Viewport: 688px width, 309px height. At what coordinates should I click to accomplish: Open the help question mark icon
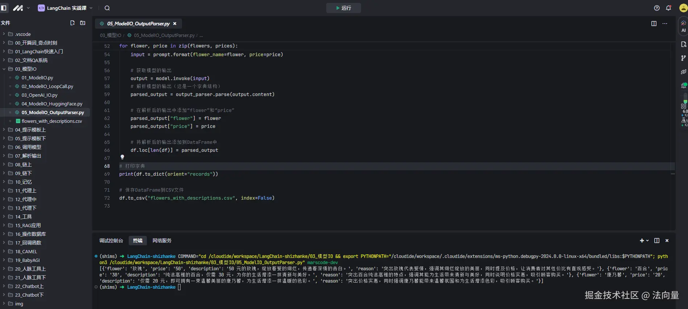pyautogui.click(x=657, y=8)
